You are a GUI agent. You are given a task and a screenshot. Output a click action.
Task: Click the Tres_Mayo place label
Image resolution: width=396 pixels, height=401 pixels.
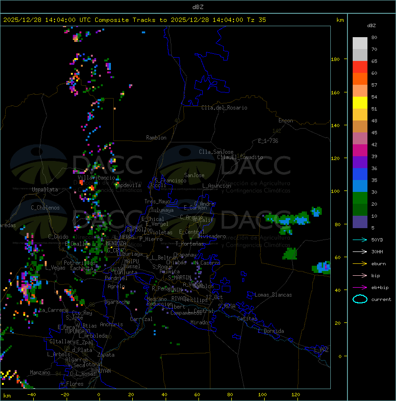click(x=157, y=201)
